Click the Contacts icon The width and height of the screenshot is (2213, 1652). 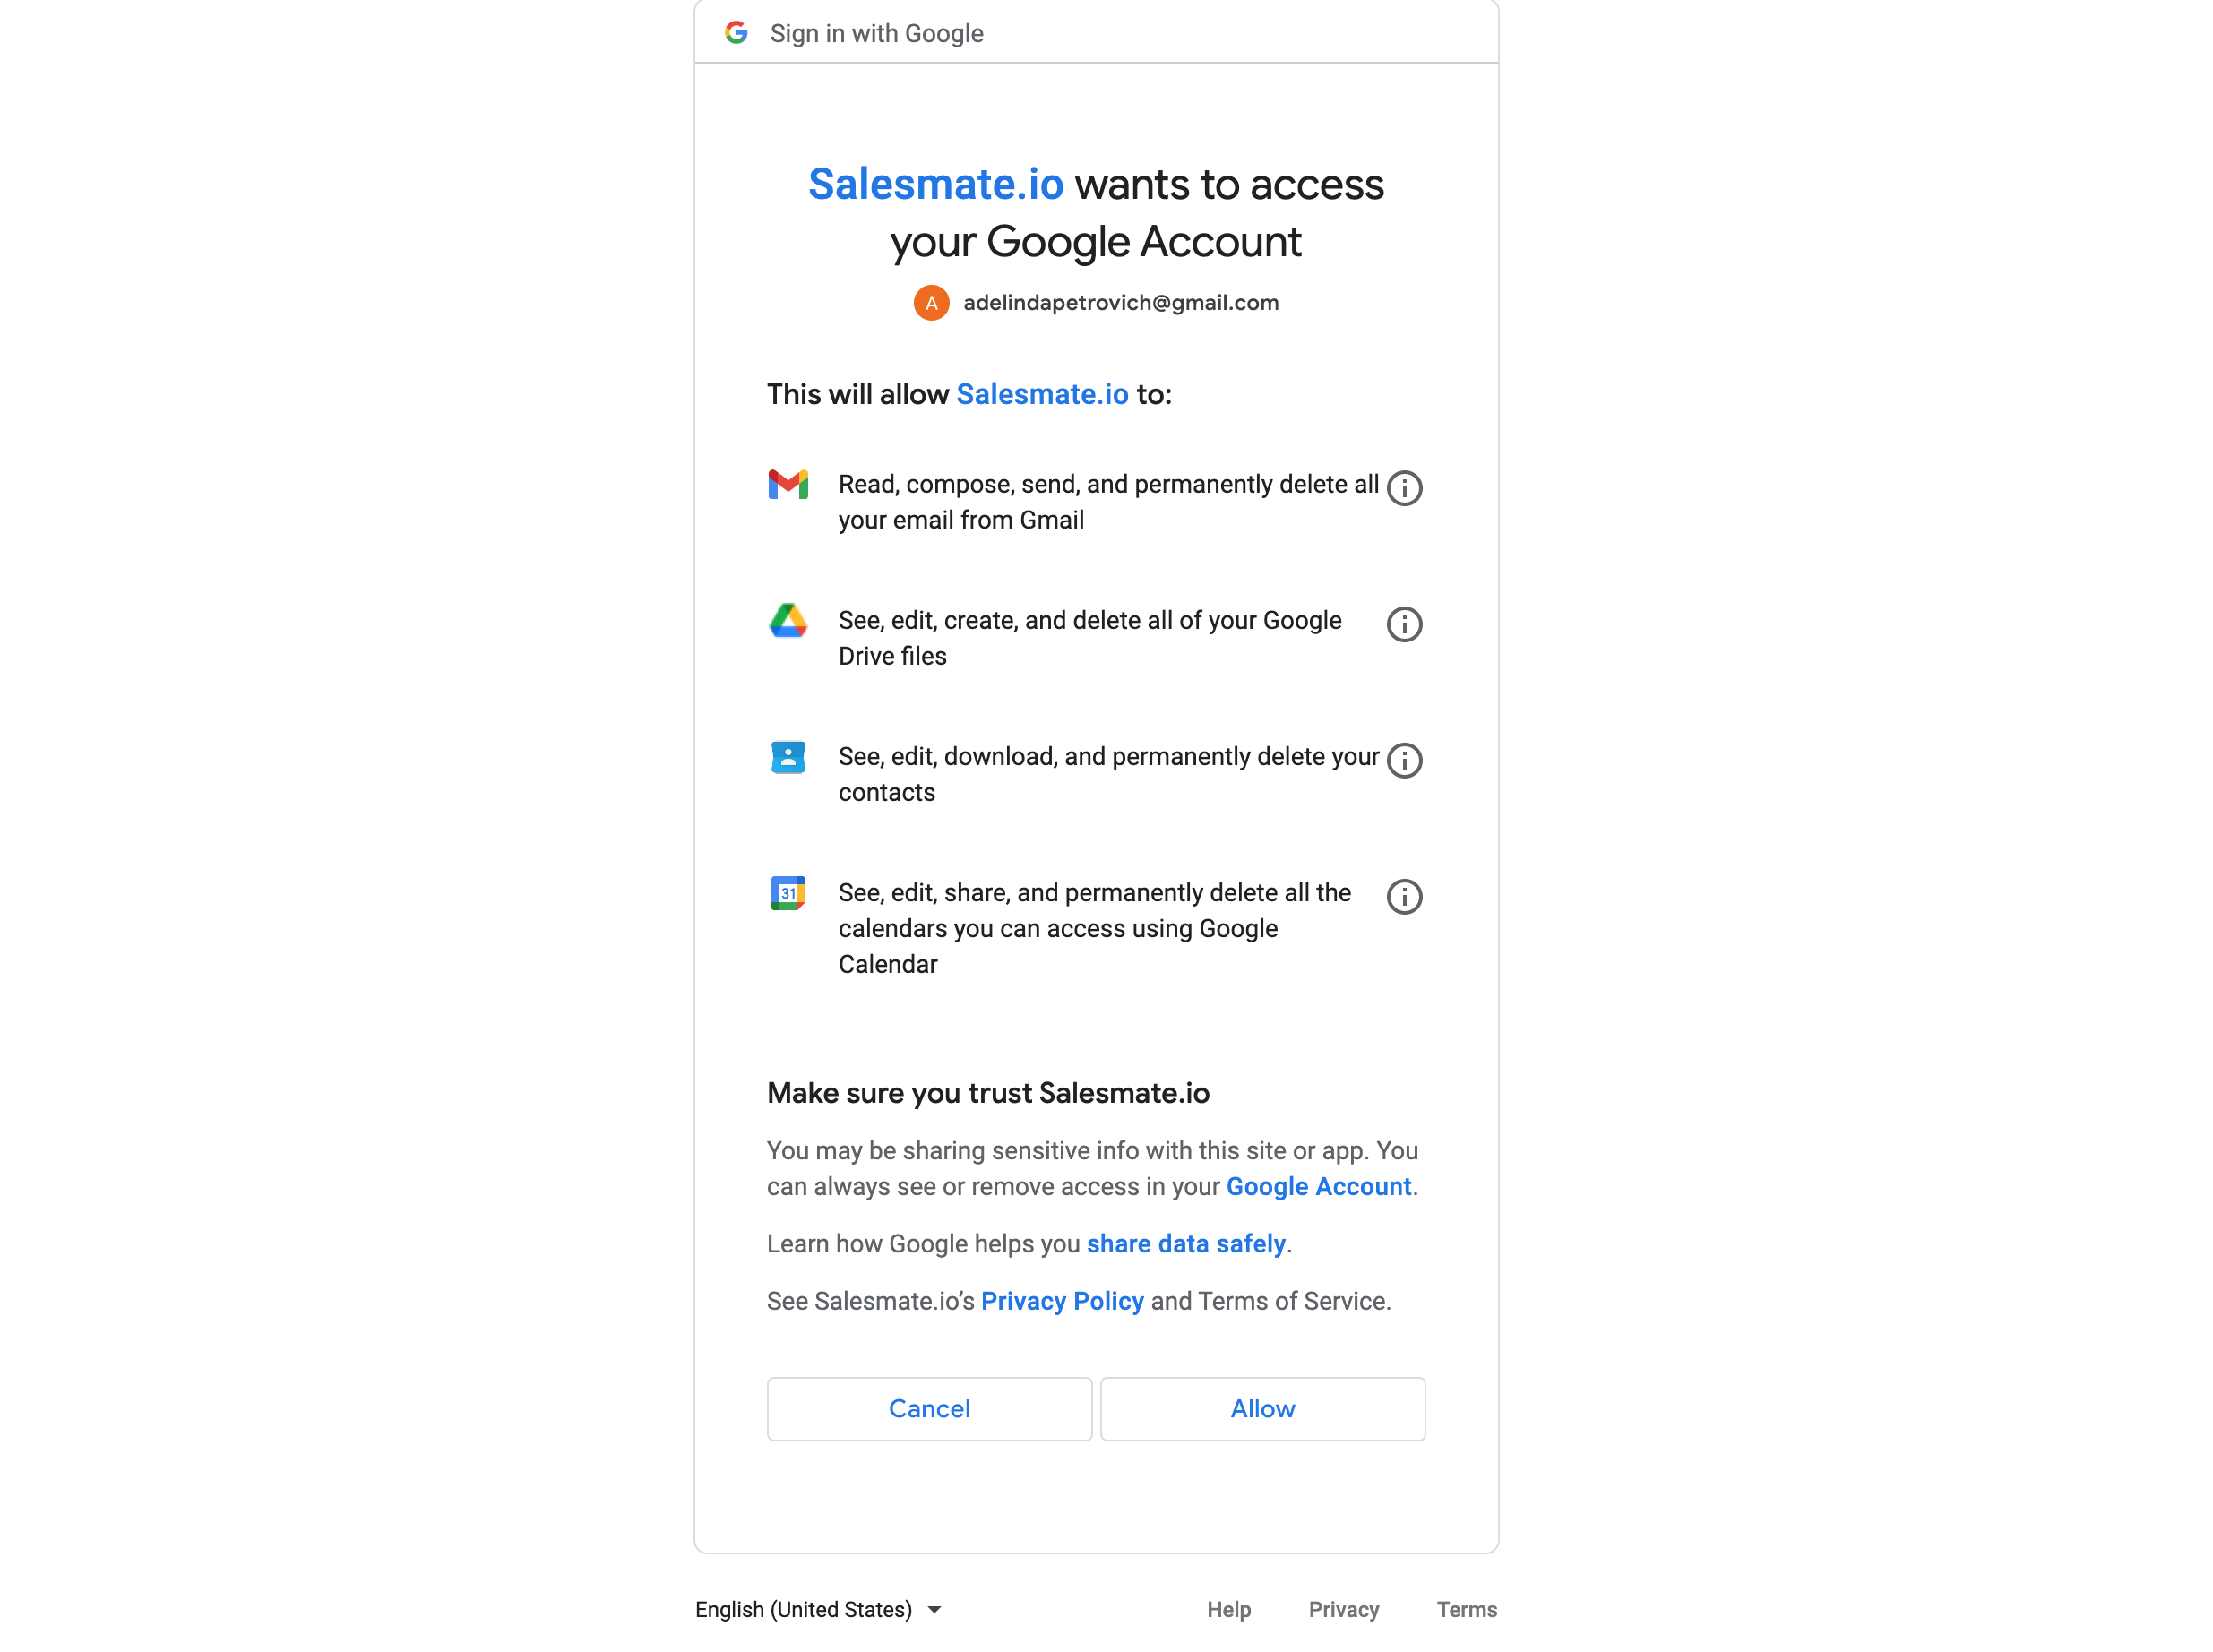(788, 757)
